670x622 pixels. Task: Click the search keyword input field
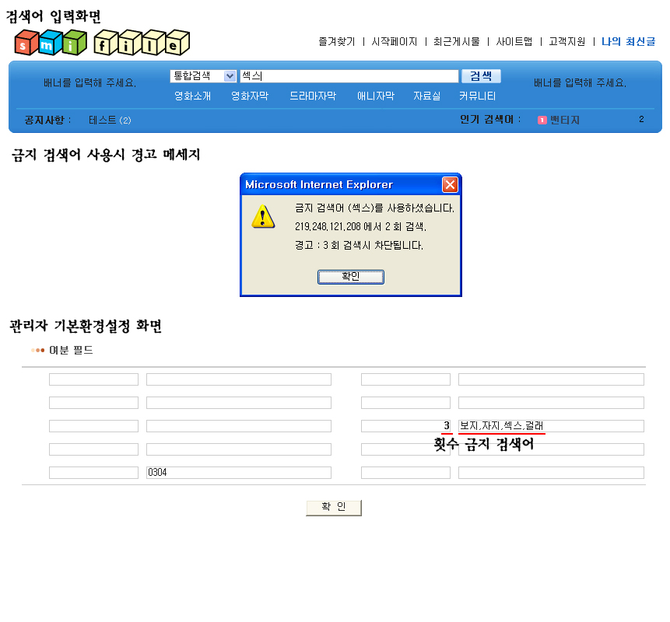[x=349, y=76]
